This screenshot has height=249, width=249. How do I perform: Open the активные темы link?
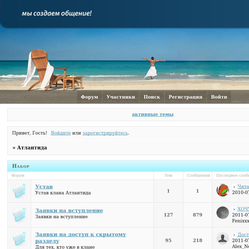153,114
